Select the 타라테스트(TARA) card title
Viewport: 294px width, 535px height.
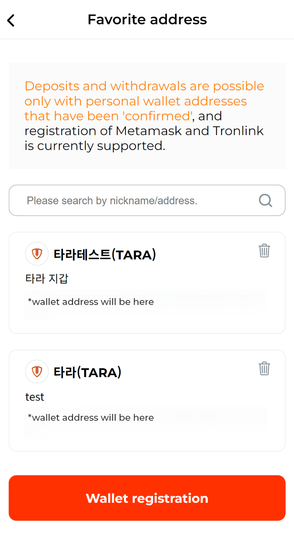105,255
